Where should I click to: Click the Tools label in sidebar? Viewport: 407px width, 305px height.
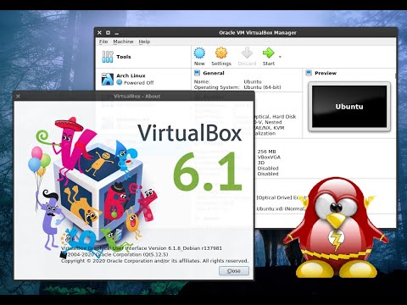pos(124,57)
